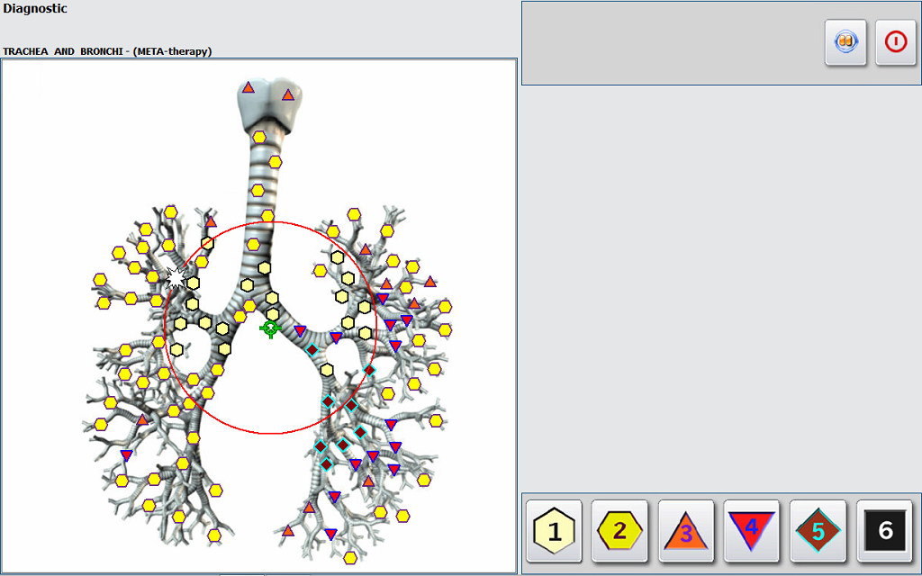Select the green crosshair marker at the carina
922x576 pixels.
click(269, 328)
